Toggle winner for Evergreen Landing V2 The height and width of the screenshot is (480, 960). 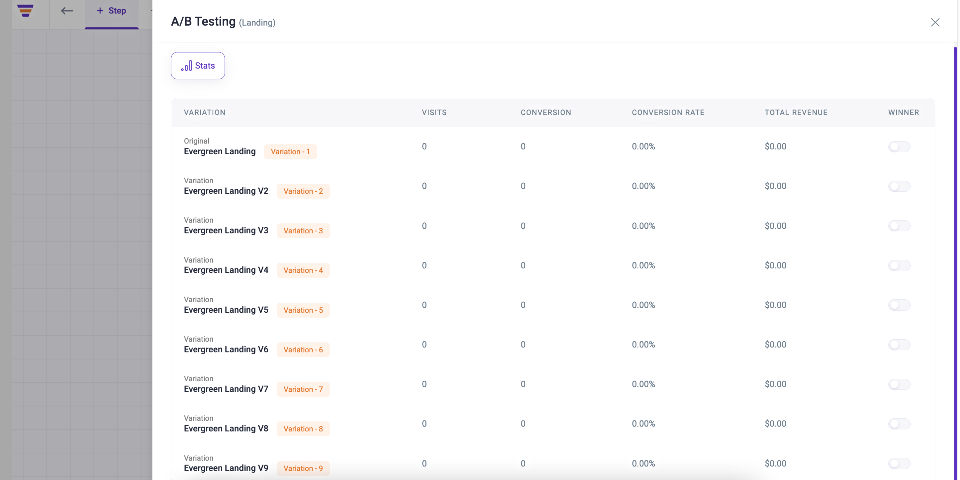tap(899, 186)
